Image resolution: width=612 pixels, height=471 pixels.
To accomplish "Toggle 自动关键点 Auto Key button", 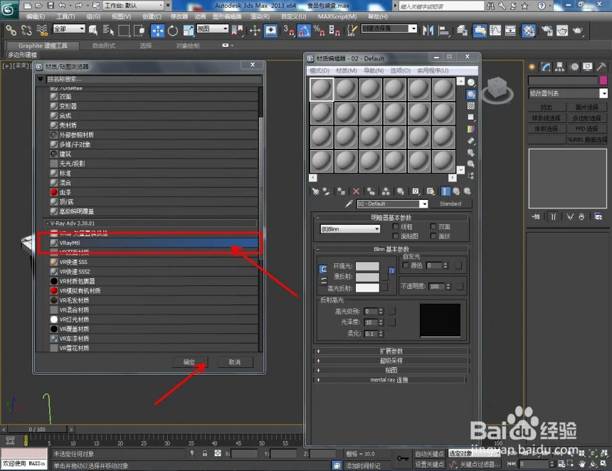I will 429,453.
